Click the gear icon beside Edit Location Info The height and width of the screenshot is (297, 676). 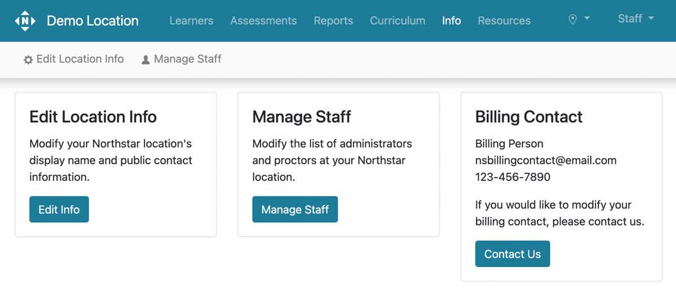[x=28, y=60]
